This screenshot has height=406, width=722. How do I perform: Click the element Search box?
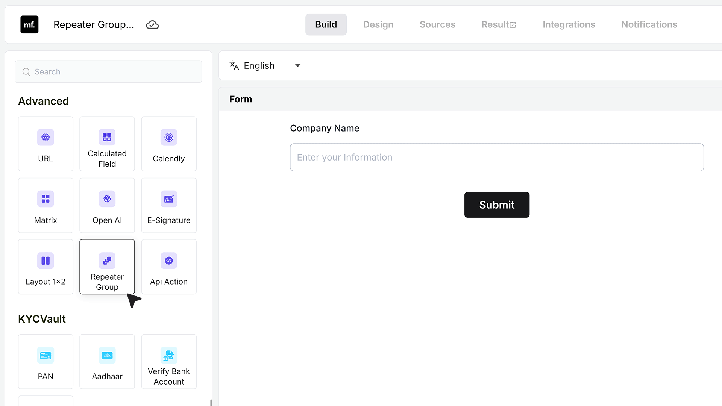[108, 72]
